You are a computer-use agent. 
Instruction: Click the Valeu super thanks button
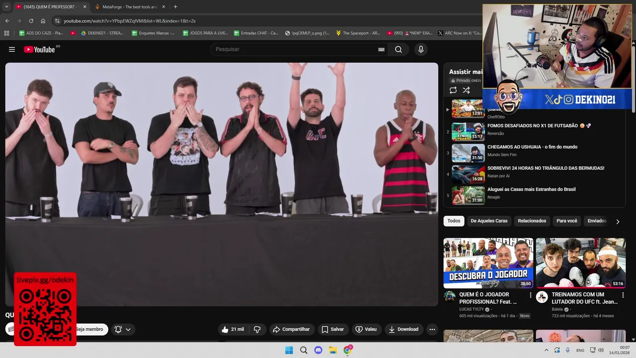[x=366, y=329]
